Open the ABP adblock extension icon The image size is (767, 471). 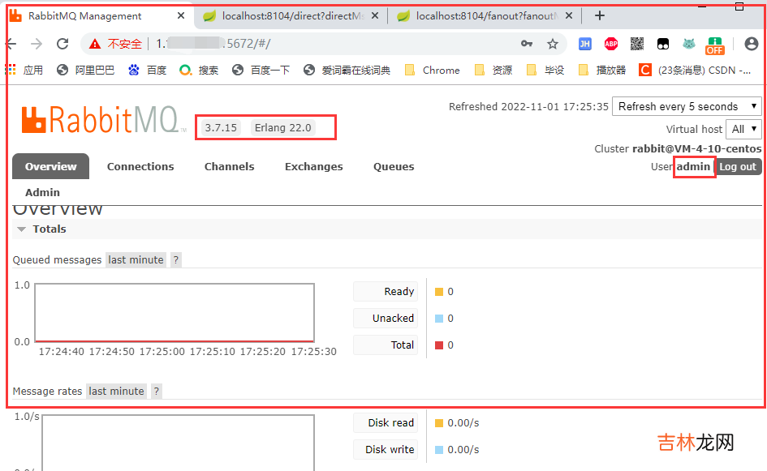click(x=610, y=44)
